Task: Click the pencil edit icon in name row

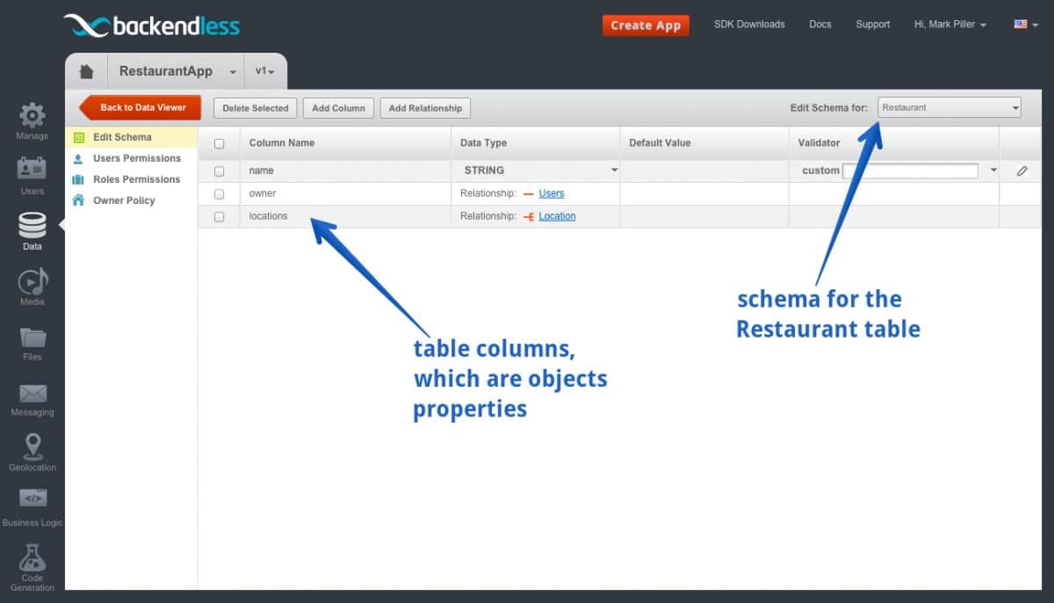Action: pyautogui.click(x=1022, y=171)
